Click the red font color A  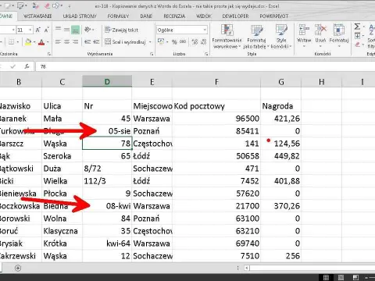click(41, 42)
